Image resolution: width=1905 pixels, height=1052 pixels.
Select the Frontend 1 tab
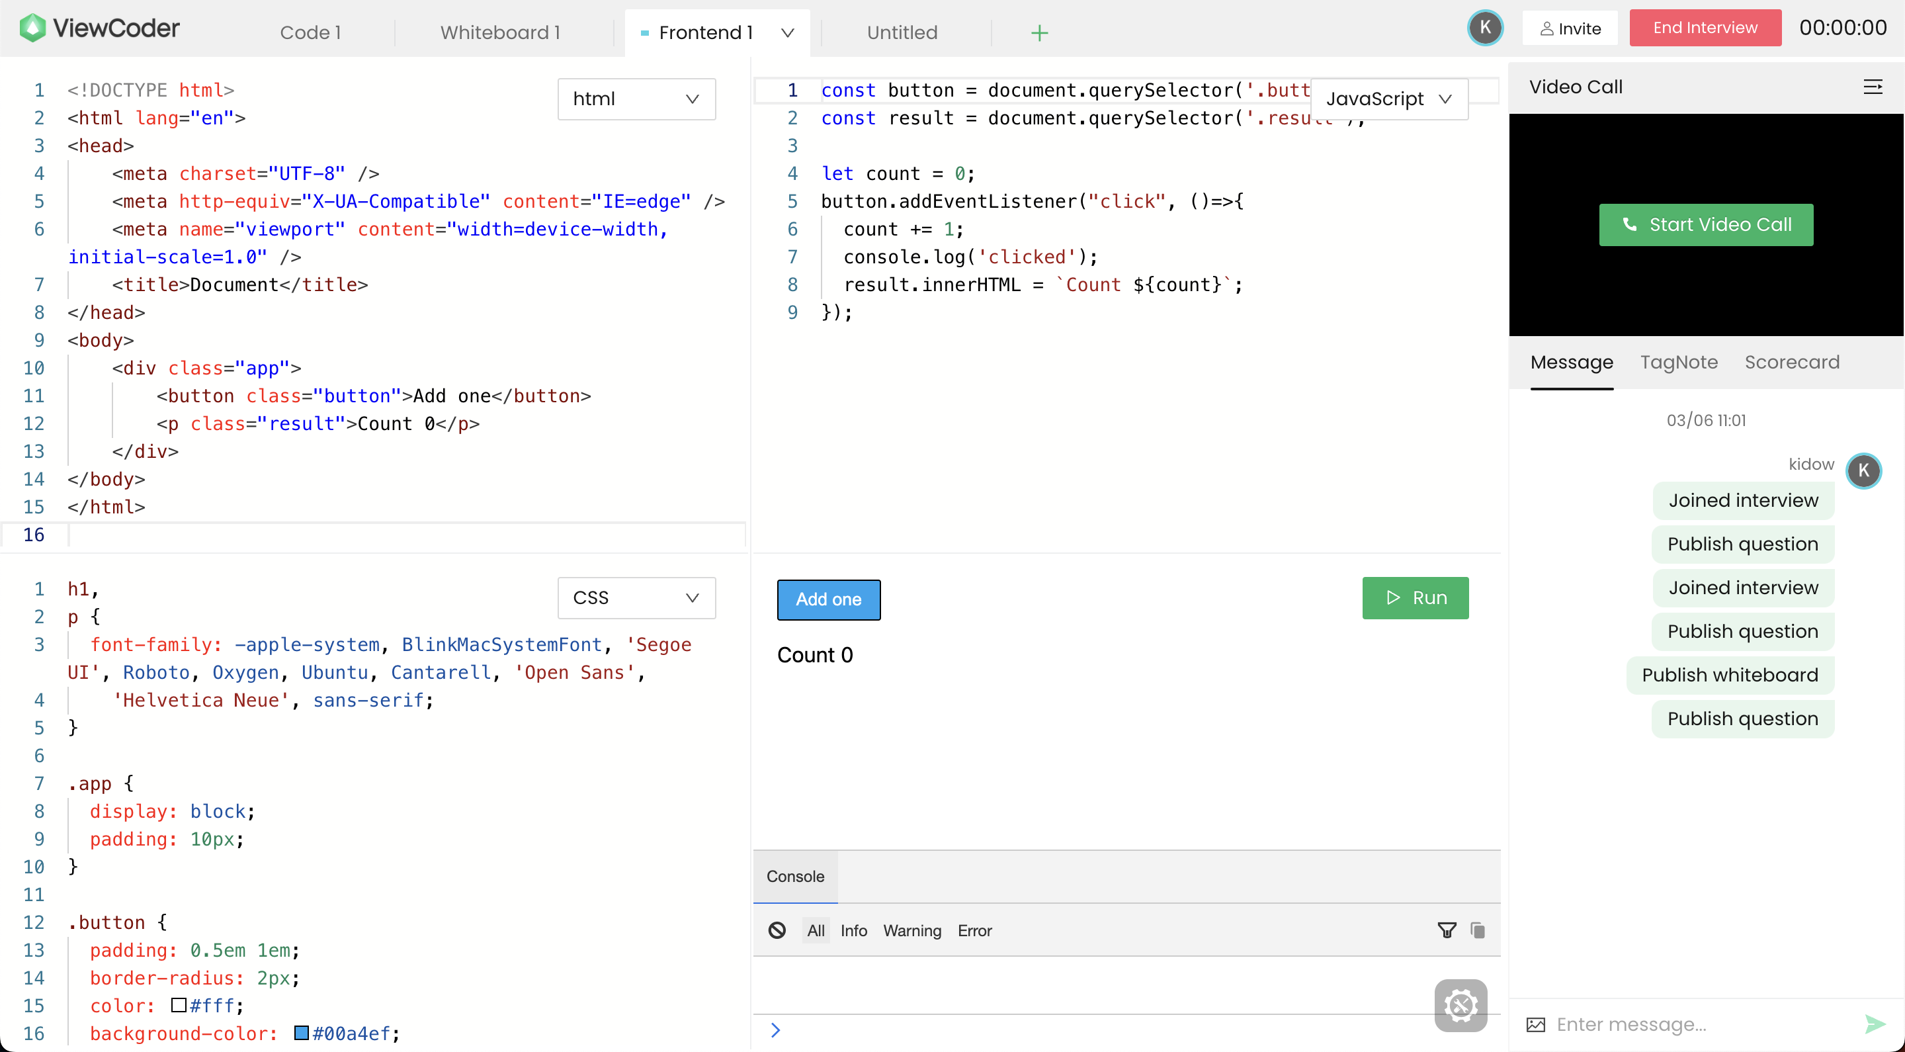click(x=706, y=32)
